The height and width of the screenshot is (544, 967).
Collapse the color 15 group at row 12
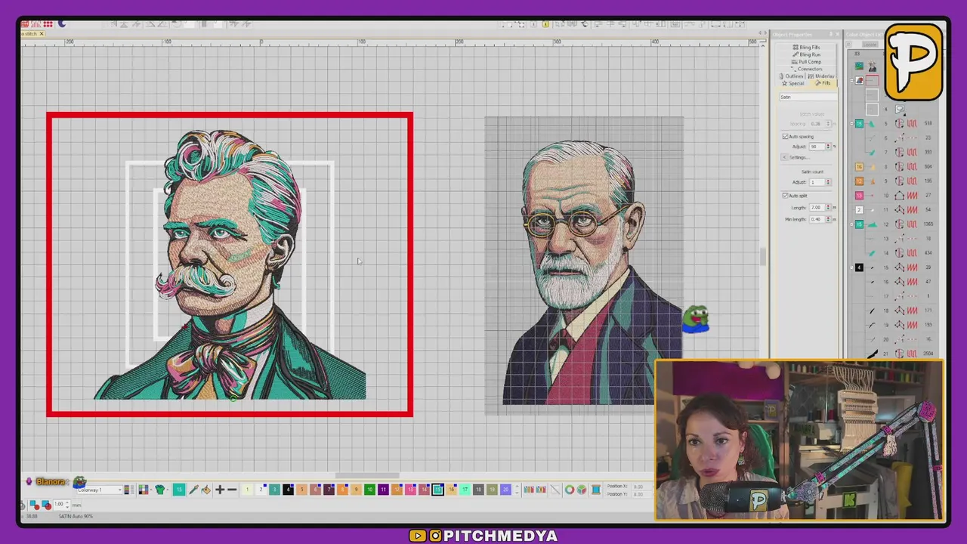coord(851,224)
